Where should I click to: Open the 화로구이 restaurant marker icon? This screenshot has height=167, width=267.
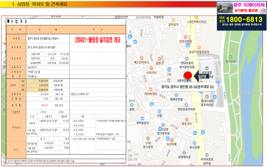(x=187, y=119)
